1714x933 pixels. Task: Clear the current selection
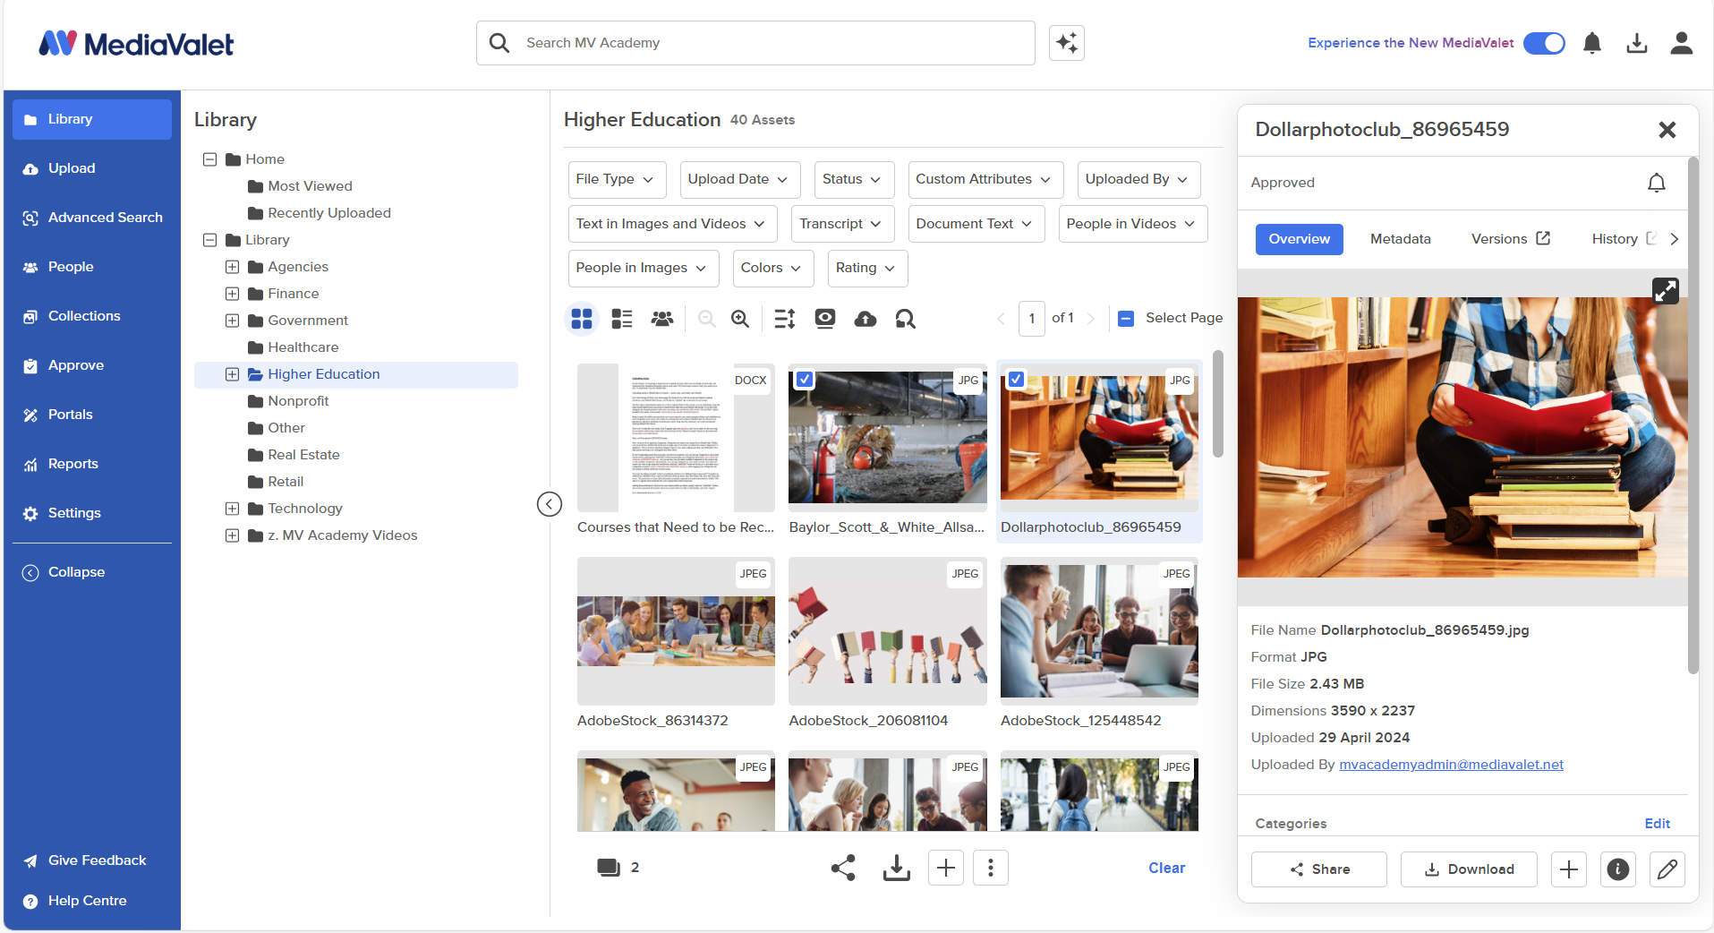coord(1166,868)
